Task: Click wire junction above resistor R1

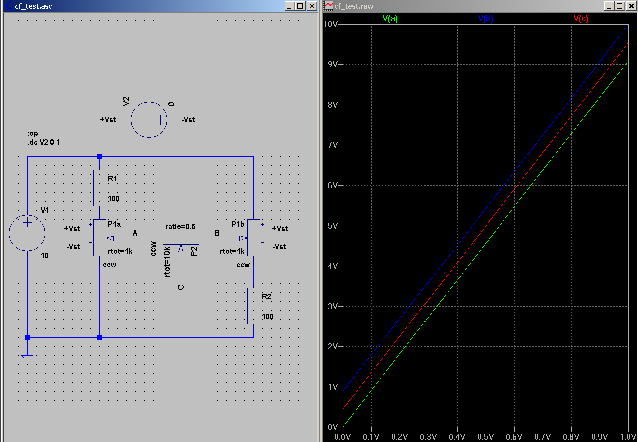Action: pos(99,156)
